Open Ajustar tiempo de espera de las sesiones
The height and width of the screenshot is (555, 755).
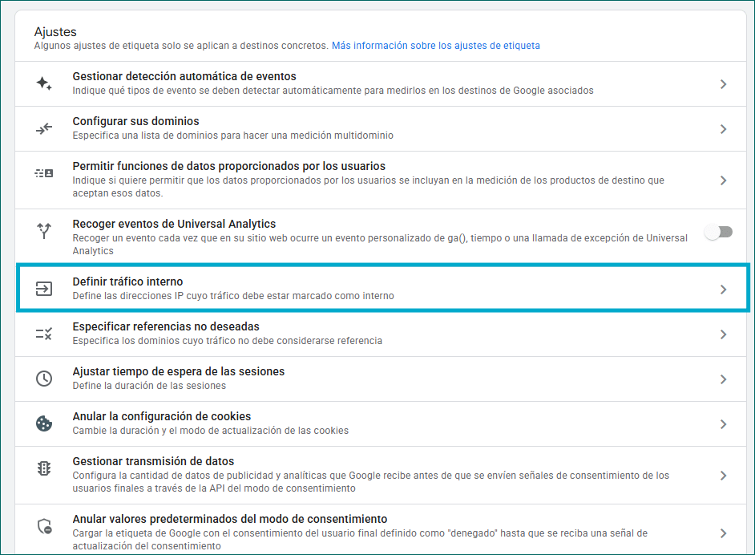tap(178, 371)
